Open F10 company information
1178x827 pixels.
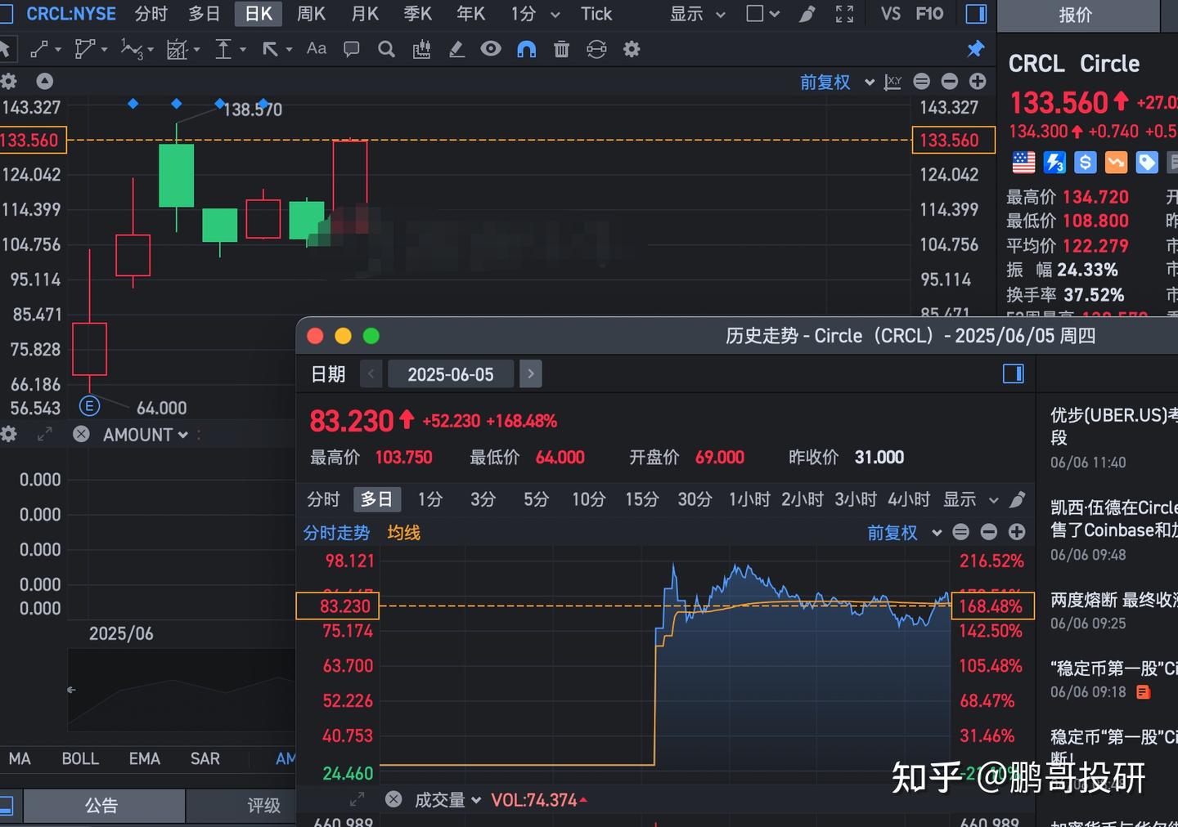(929, 14)
